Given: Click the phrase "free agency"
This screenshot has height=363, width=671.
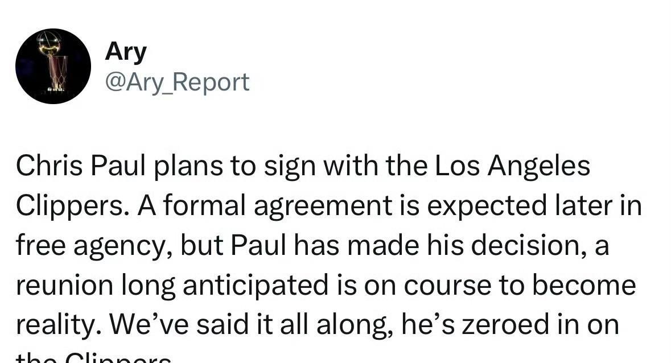Looking at the screenshot, I should click(91, 246).
